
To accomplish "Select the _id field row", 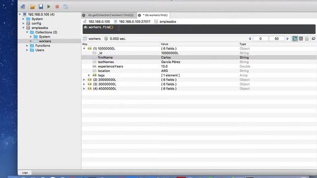I will 199,53.
